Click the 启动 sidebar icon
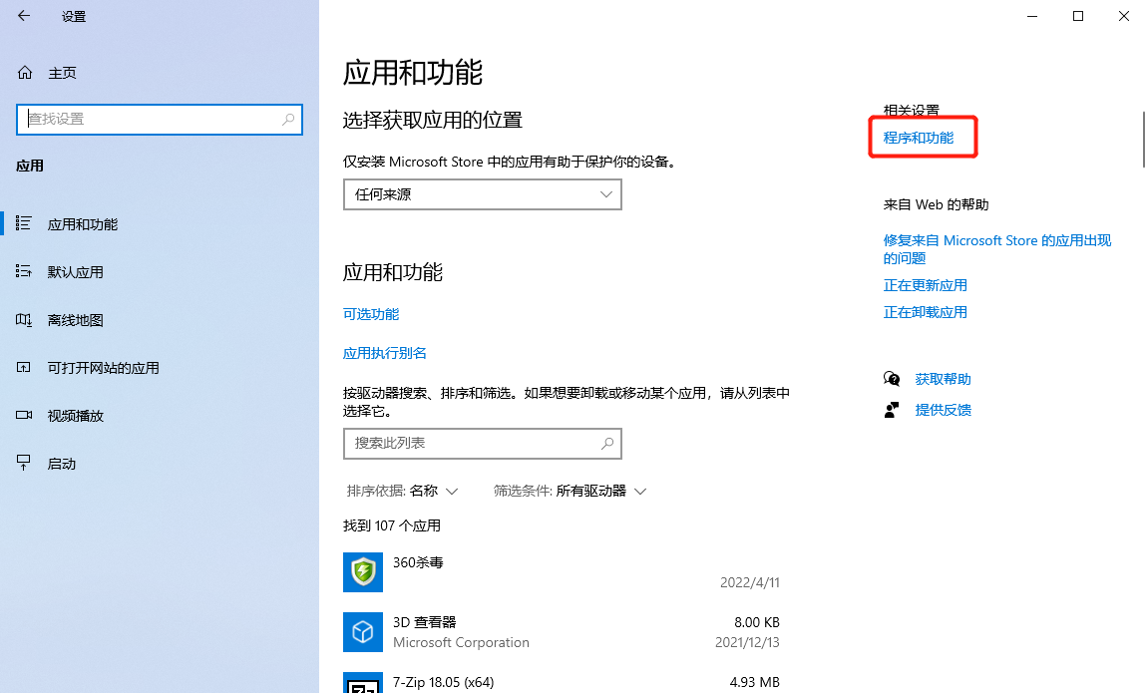The image size is (1147, 693). point(23,463)
